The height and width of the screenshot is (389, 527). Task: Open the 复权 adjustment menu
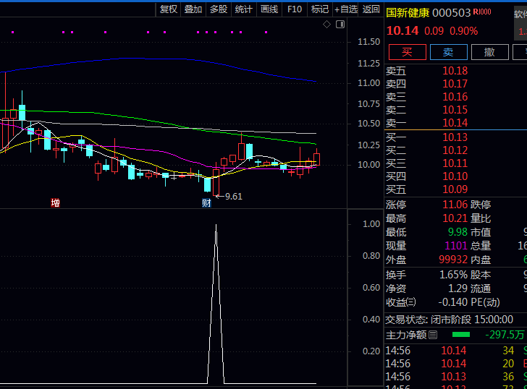pyautogui.click(x=168, y=9)
